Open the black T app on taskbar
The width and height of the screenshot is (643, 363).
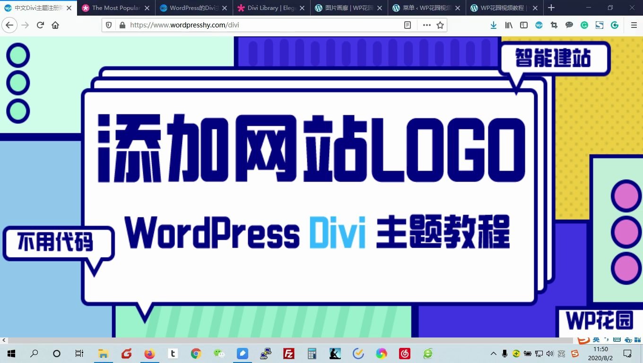point(173,354)
